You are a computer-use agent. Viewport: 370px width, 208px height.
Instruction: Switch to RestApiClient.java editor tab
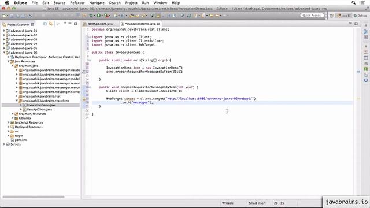coord(100,24)
